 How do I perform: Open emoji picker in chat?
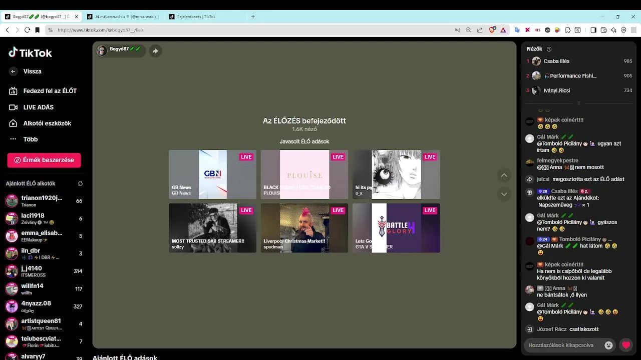coord(608,345)
